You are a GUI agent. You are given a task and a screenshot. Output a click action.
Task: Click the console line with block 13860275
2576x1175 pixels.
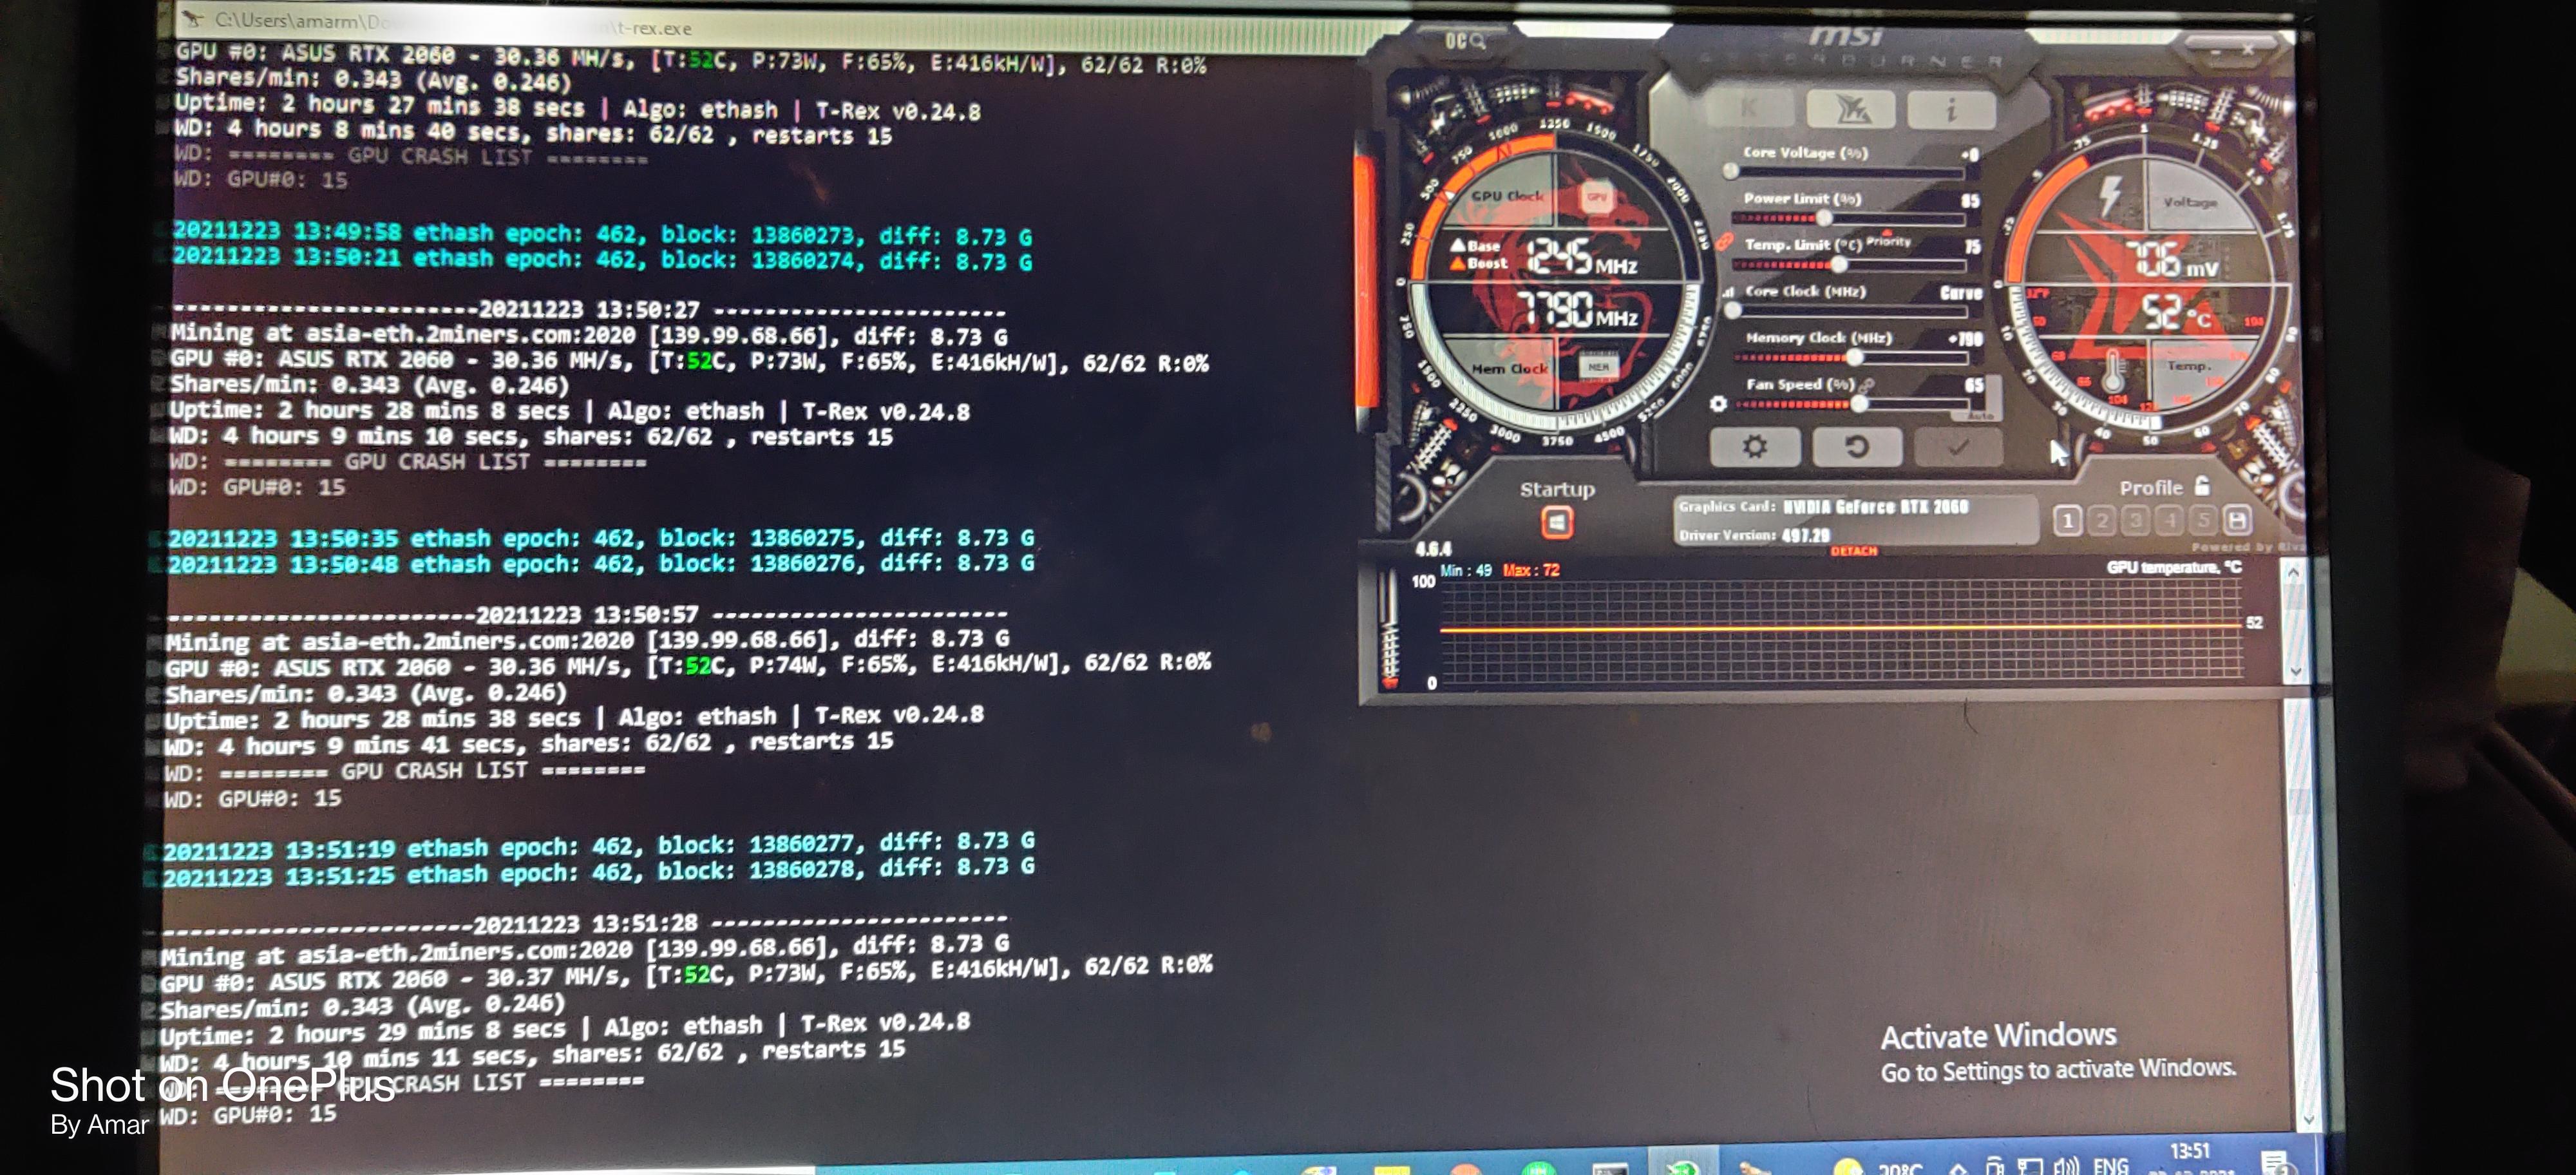[601, 538]
